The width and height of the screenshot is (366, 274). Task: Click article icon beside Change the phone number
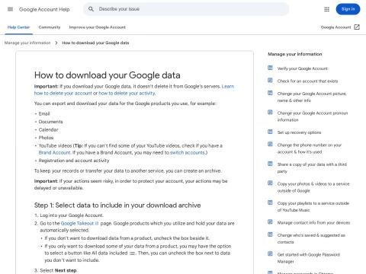click(270, 145)
